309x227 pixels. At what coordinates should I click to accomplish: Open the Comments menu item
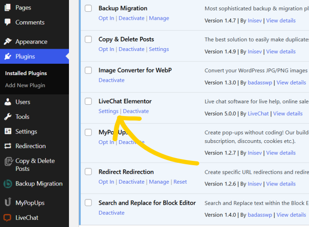[x=30, y=22]
